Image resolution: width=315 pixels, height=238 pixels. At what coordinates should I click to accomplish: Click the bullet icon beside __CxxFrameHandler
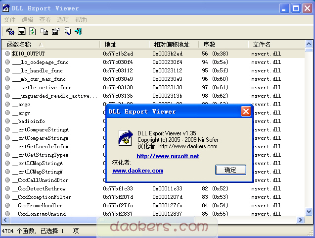click(7, 205)
